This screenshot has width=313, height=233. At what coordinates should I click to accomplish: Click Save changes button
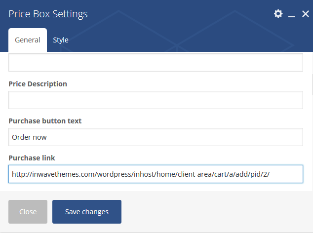click(87, 212)
